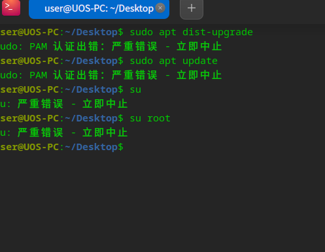Select the user@UOS-PC: ~/Desktop tab
The width and height of the screenshot is (325, 252).
click(x=99, y=9)
